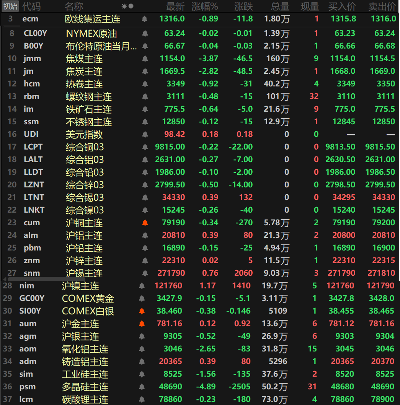Click the alert bell on 沪金主连 row
This screenshot has width=400, height=405.
142,324
